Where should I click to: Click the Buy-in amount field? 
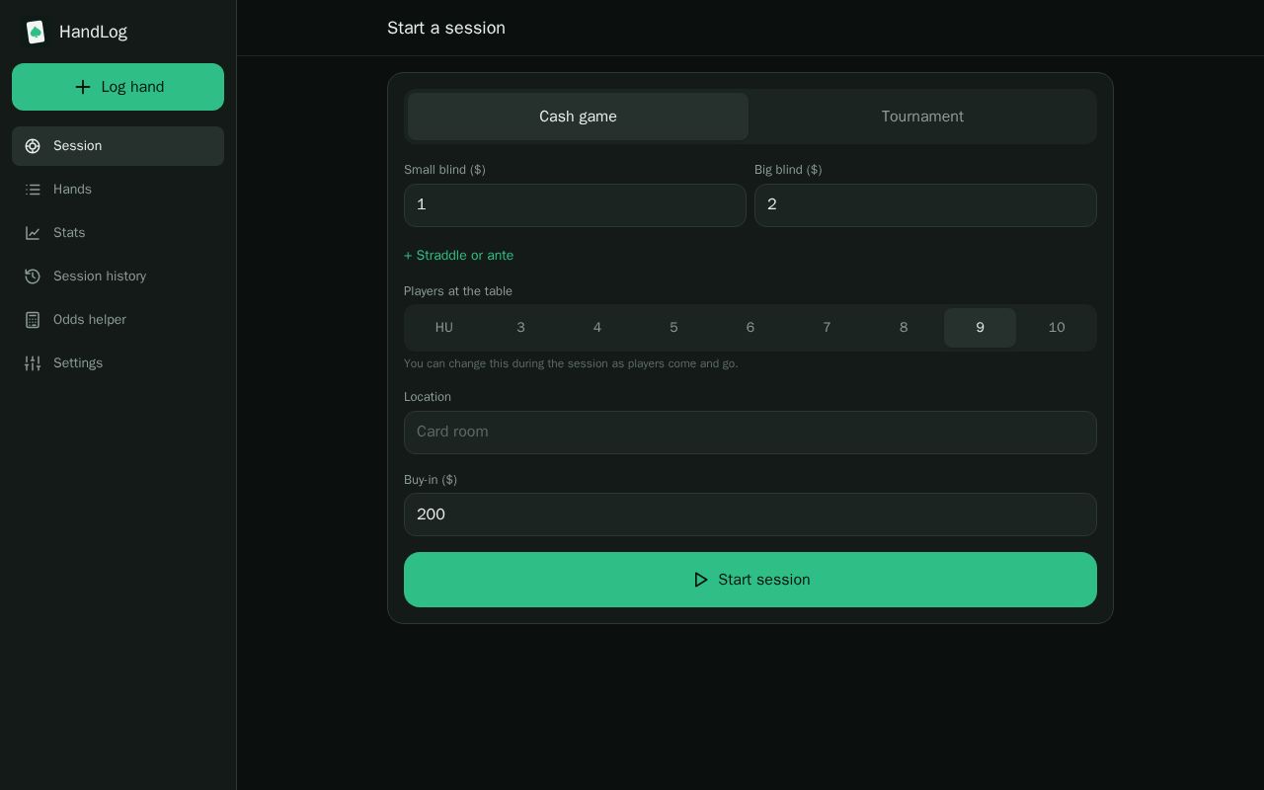[x=750, y=514]
